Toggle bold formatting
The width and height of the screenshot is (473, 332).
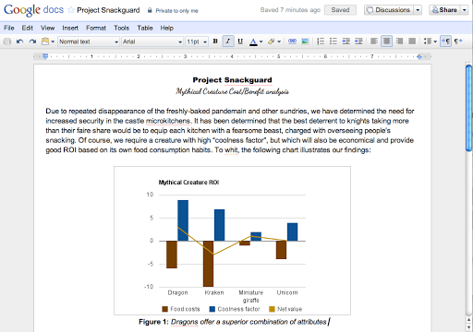tap(215, 41)
